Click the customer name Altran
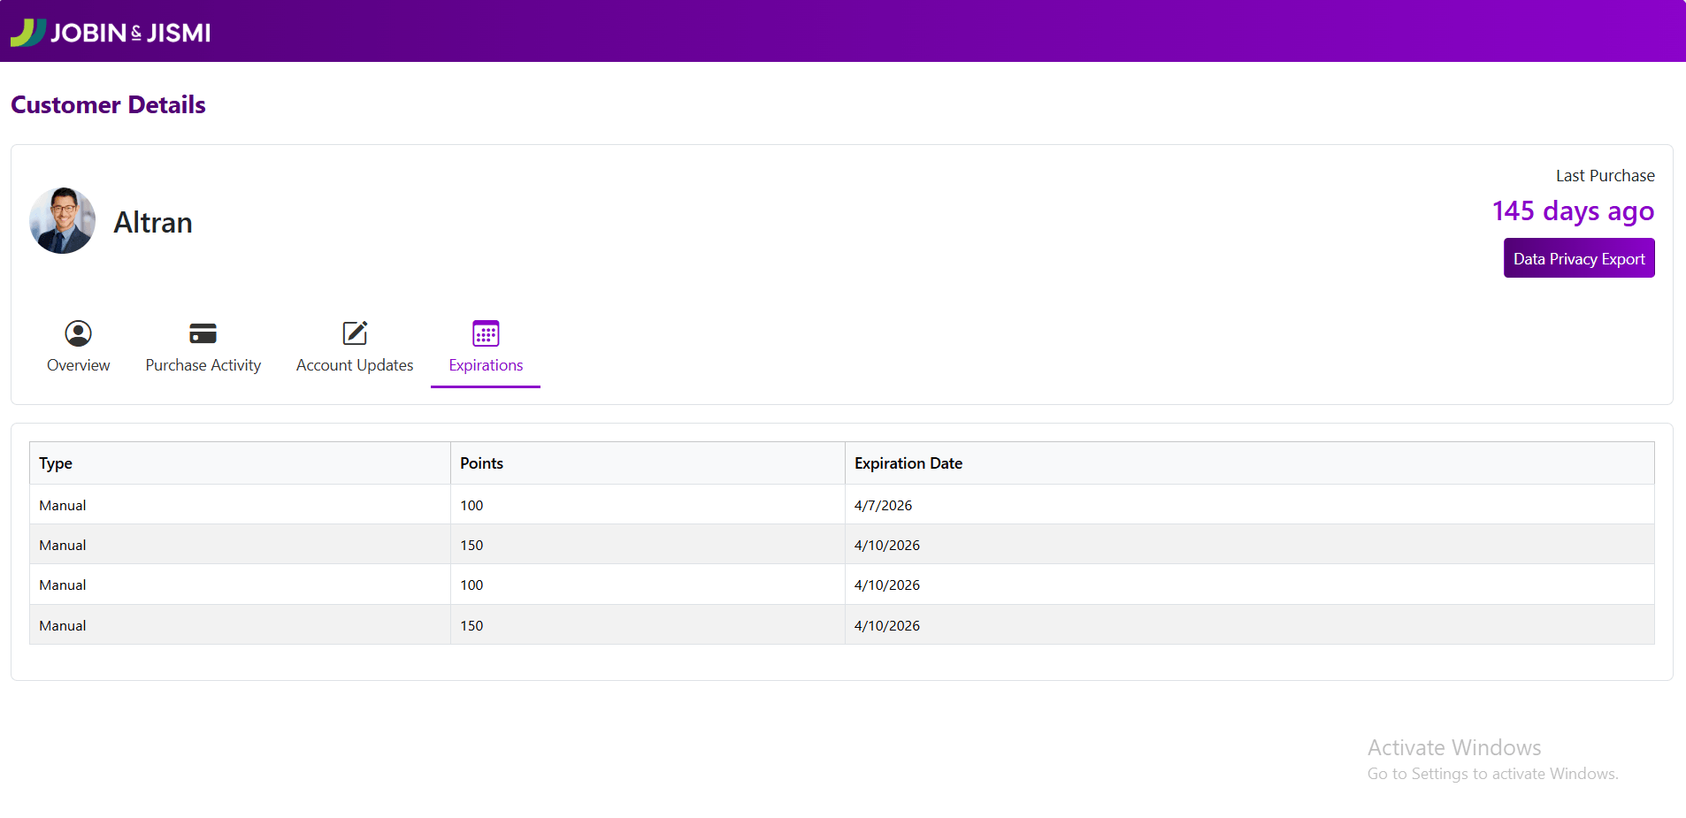The height and width of the screenshot is (818, 1686). pyautogui.click(x=153, y=223)
